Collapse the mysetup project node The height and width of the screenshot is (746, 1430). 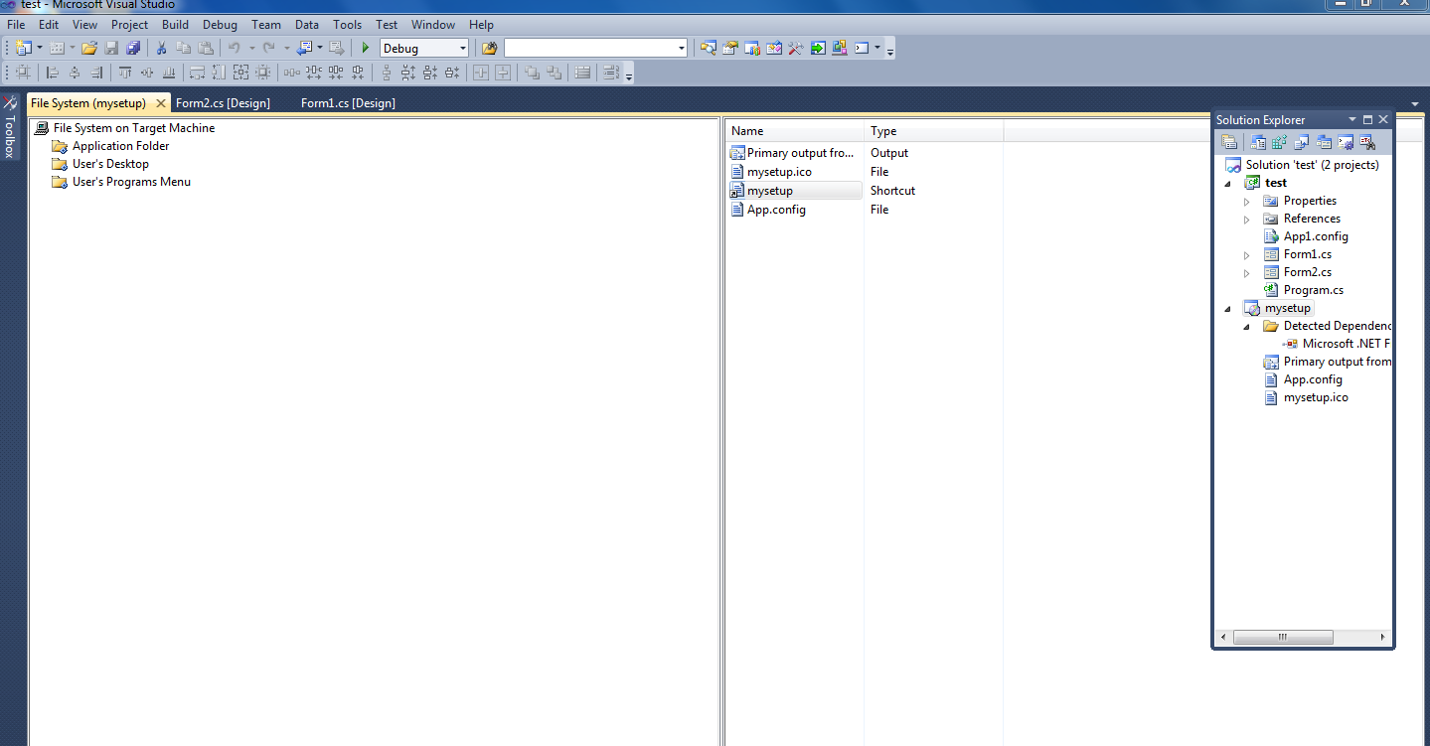point(1226,308)
